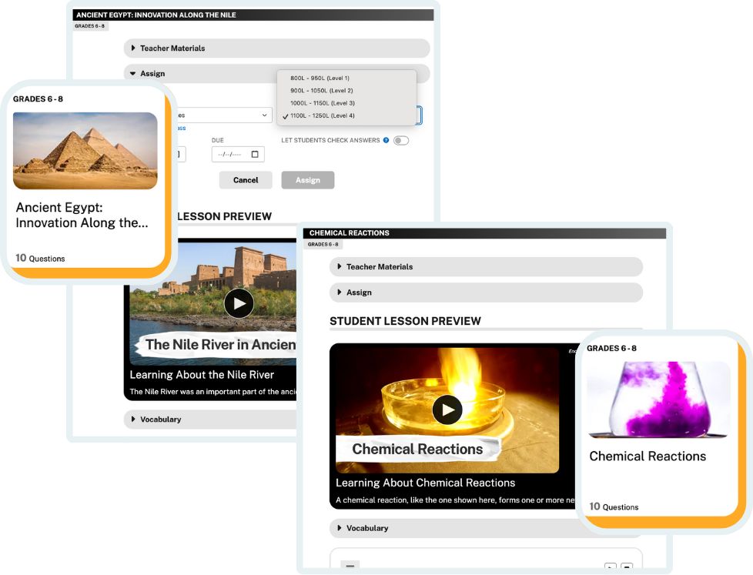Expand Vocabulary section under Nile River video
Viewport: 753px width, 575px height.
[x=160, y=420]
